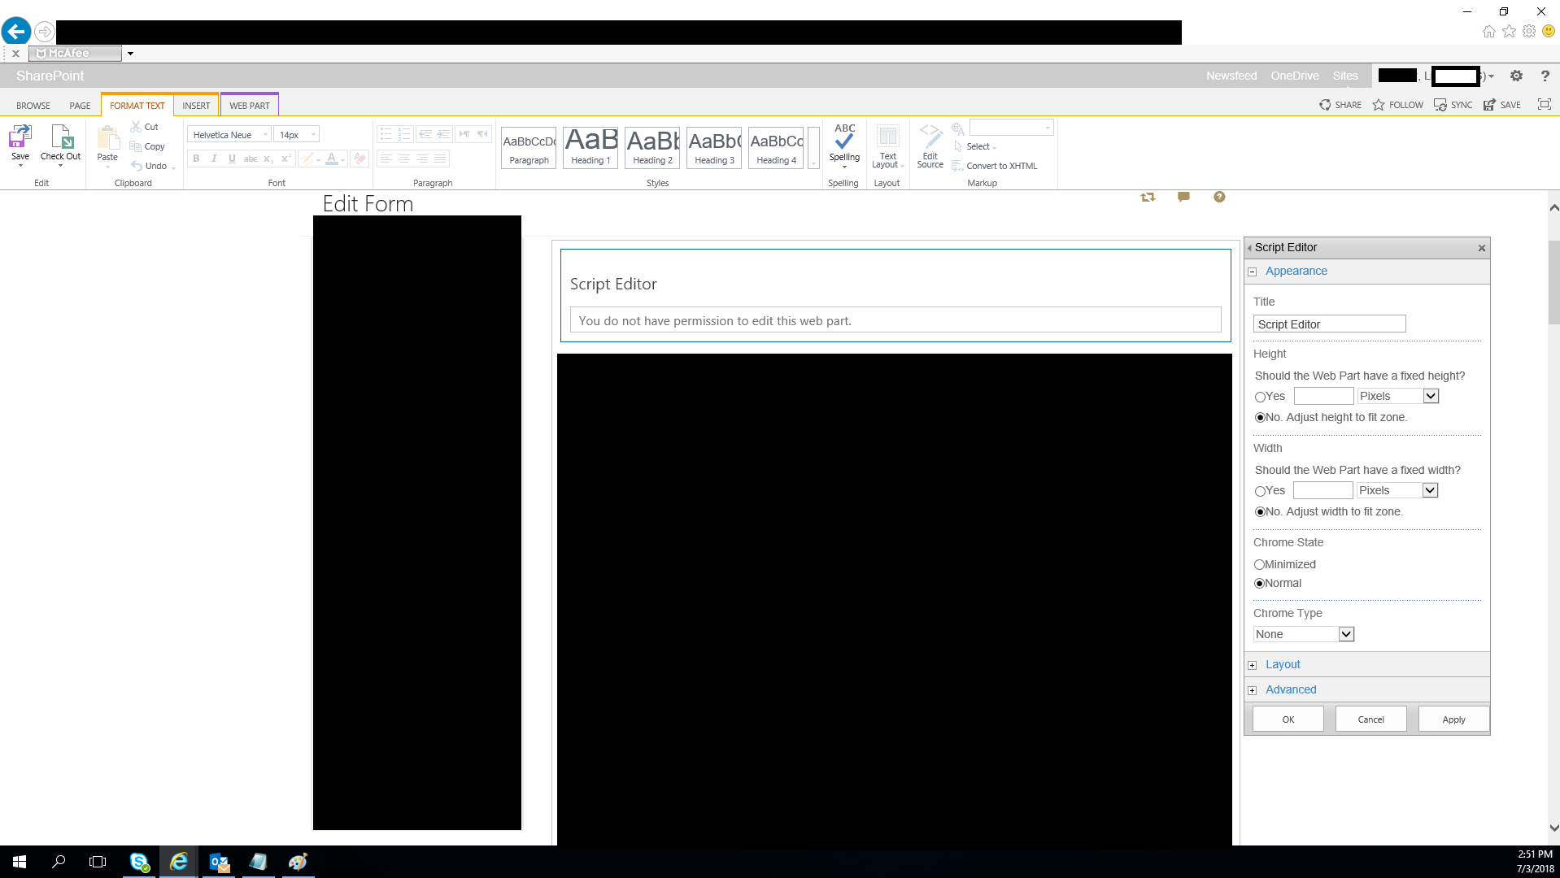
Task: Switch to the WEB PART ribbon tab
Action: (x=250, y=106)
